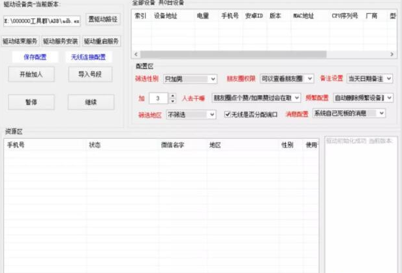
Task: Click the 手机号 column header in 资源区
Action: [16, 145]
